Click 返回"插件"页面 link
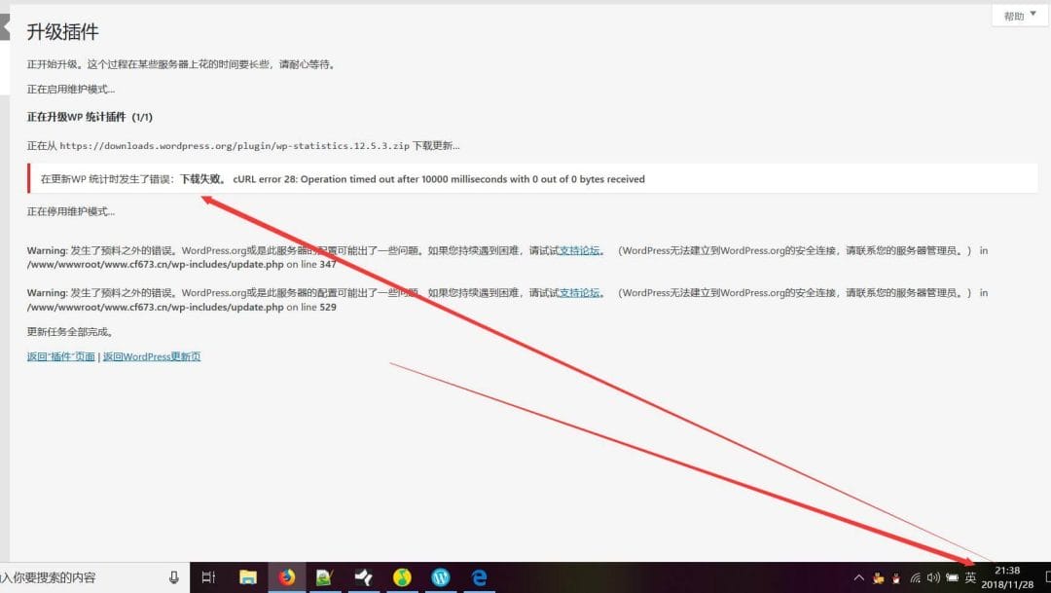The width and height of the screenshot is (1051, 593). point(61,356)
